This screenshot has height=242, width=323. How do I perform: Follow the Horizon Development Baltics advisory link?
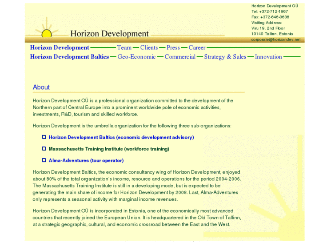(x=121, y=137)
